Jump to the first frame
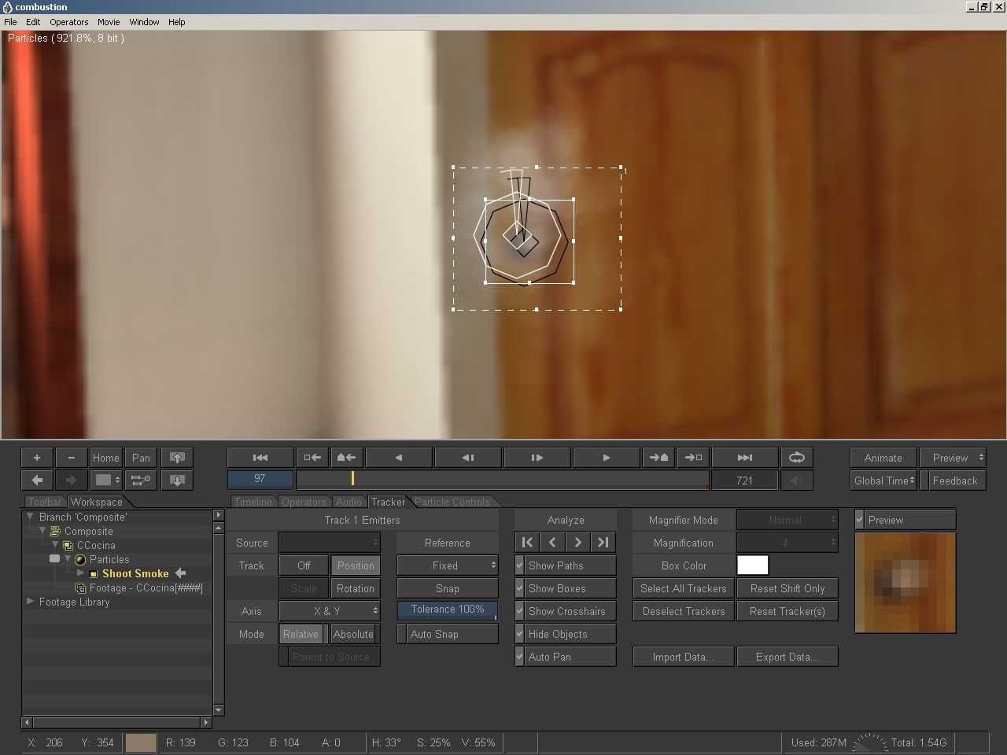This screenshot has width=1007, height=755. 260,458
